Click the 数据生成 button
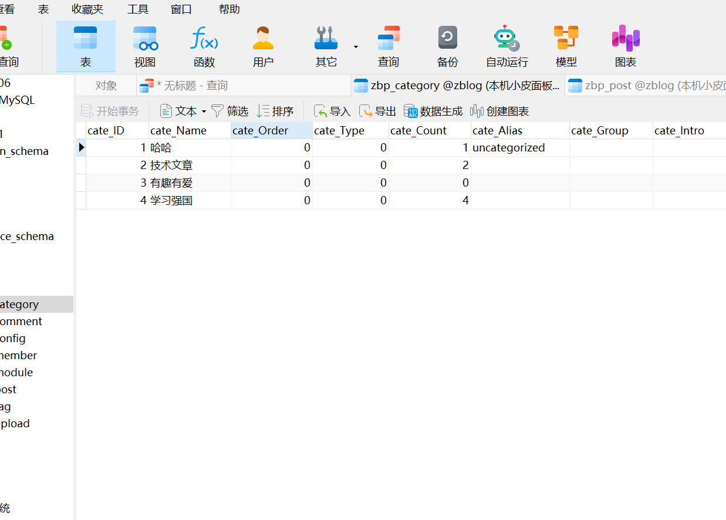Viewport: 726px width, 520px height. coord(433,111)
